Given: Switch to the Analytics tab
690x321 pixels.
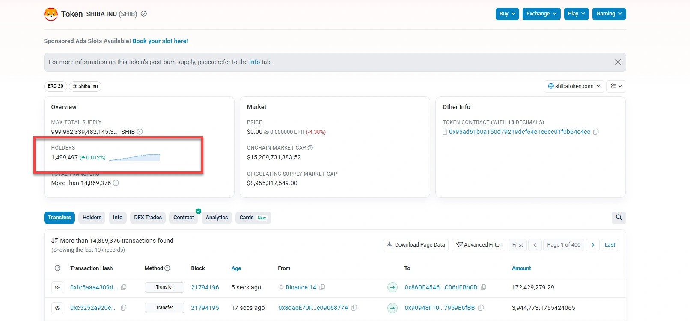Looking at the screenshot, I should point(217,218).
